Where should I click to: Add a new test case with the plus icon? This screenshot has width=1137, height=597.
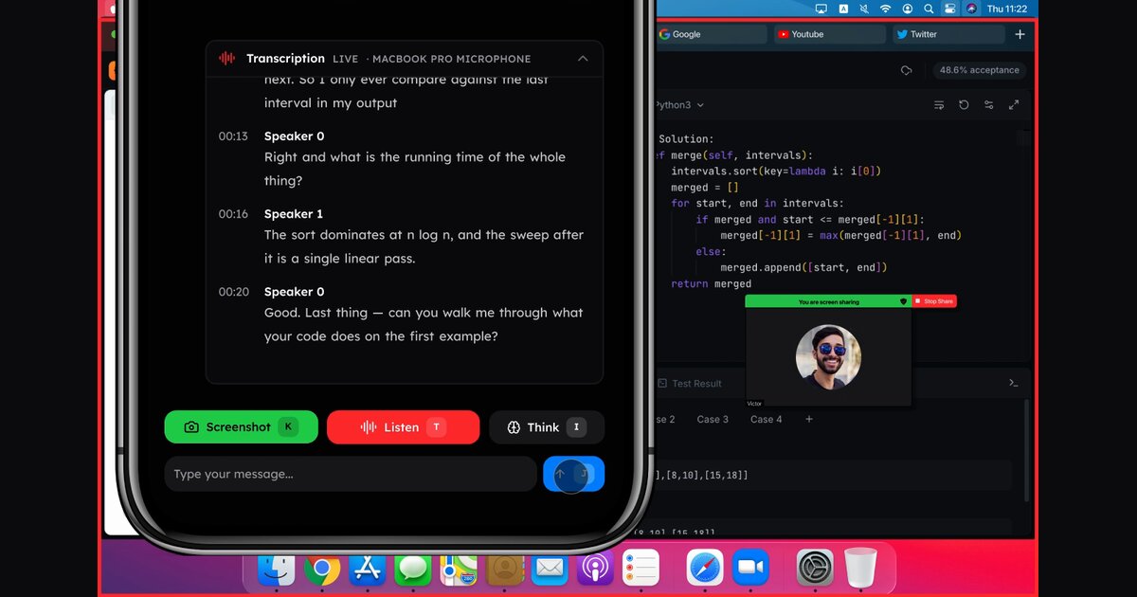[808, 419]
